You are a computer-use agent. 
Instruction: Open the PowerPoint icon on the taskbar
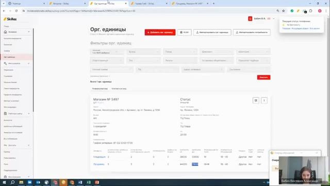click(97, 182)
